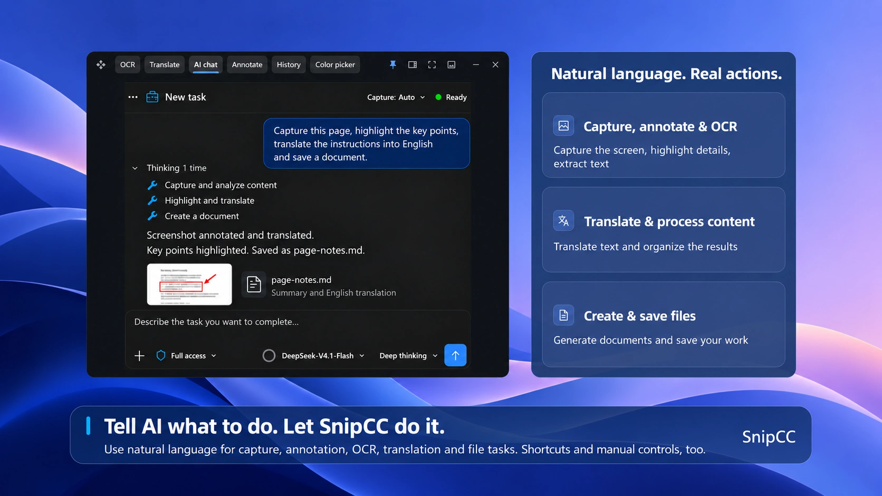Open the Full access permissions dropdown

pyautogui.click(x=193, y=356)
